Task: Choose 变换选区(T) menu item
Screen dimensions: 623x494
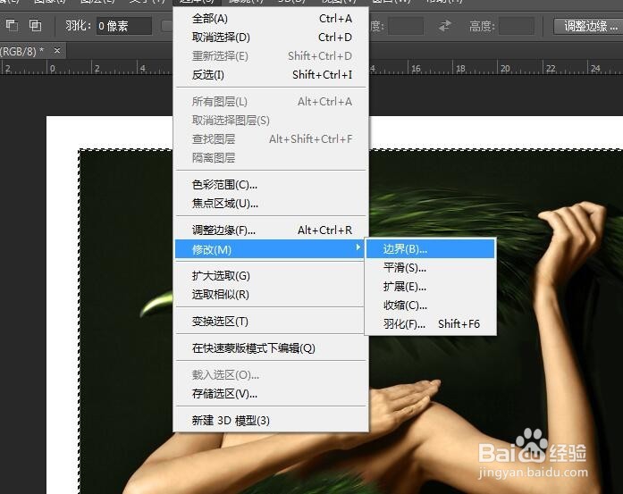Action: [x=272, y=321]
